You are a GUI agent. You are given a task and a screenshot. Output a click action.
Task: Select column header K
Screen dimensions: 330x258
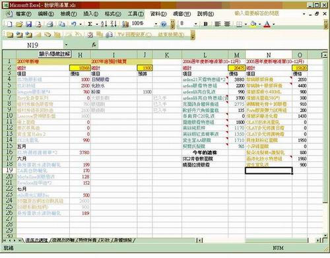(167, 55)
